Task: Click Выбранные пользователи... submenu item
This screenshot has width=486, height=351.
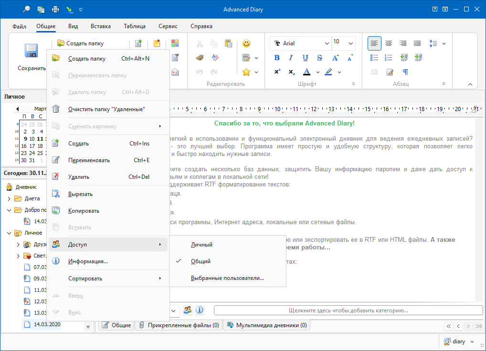Action: tap(228, 278)
